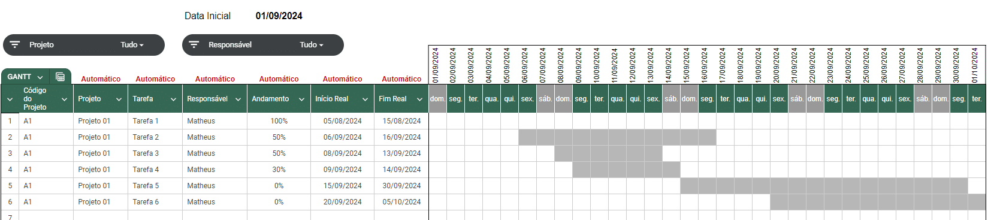Click the Automático label above Andamento column
Viewport: 994px width, 220px height.
[x=279, y=79]
